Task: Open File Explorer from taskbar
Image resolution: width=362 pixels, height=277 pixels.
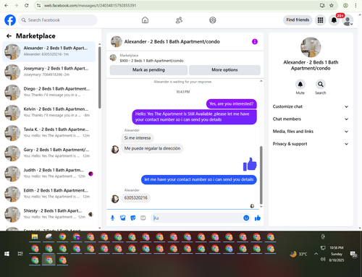Action: pos(35,236)
